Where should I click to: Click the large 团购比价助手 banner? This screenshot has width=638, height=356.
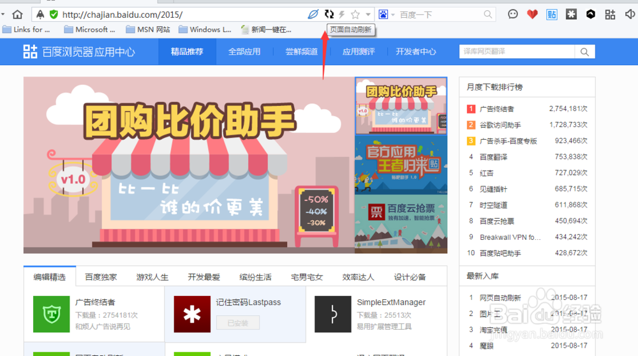(x=189, y=165)
